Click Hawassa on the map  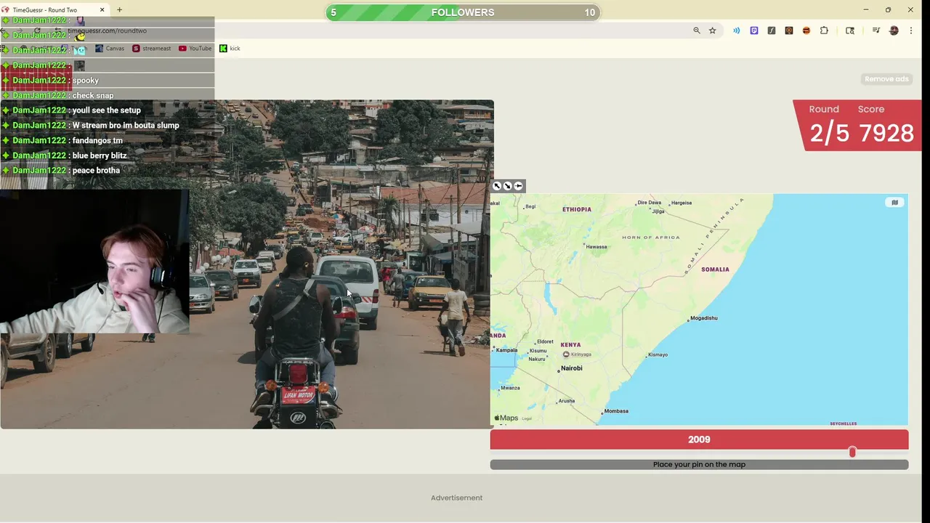pos(595,247)
